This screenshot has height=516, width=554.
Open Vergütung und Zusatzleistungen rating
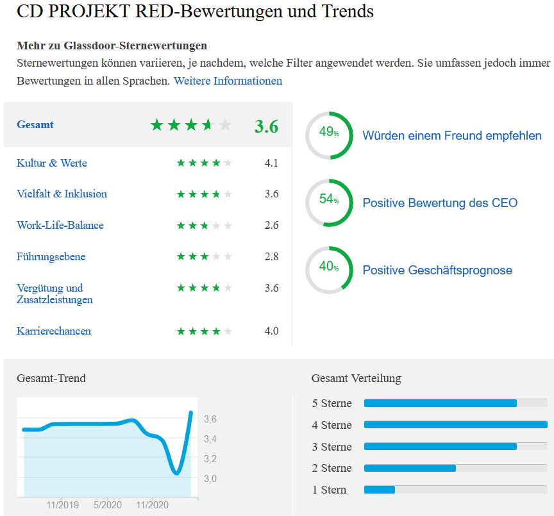pyautogui.click(x=55, y=294)
